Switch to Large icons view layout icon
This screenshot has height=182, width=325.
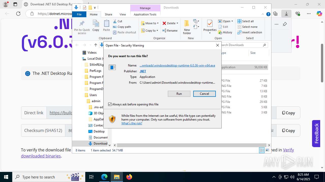coord(267,150)
